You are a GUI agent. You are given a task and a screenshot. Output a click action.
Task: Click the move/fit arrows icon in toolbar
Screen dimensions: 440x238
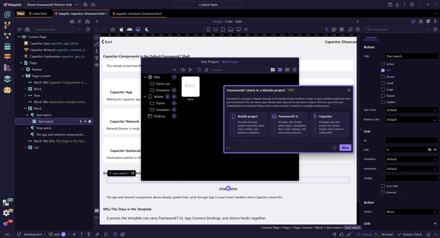click(246, 29)
